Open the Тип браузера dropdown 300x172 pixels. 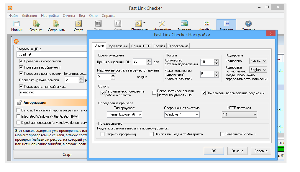(x=124, y=114)
